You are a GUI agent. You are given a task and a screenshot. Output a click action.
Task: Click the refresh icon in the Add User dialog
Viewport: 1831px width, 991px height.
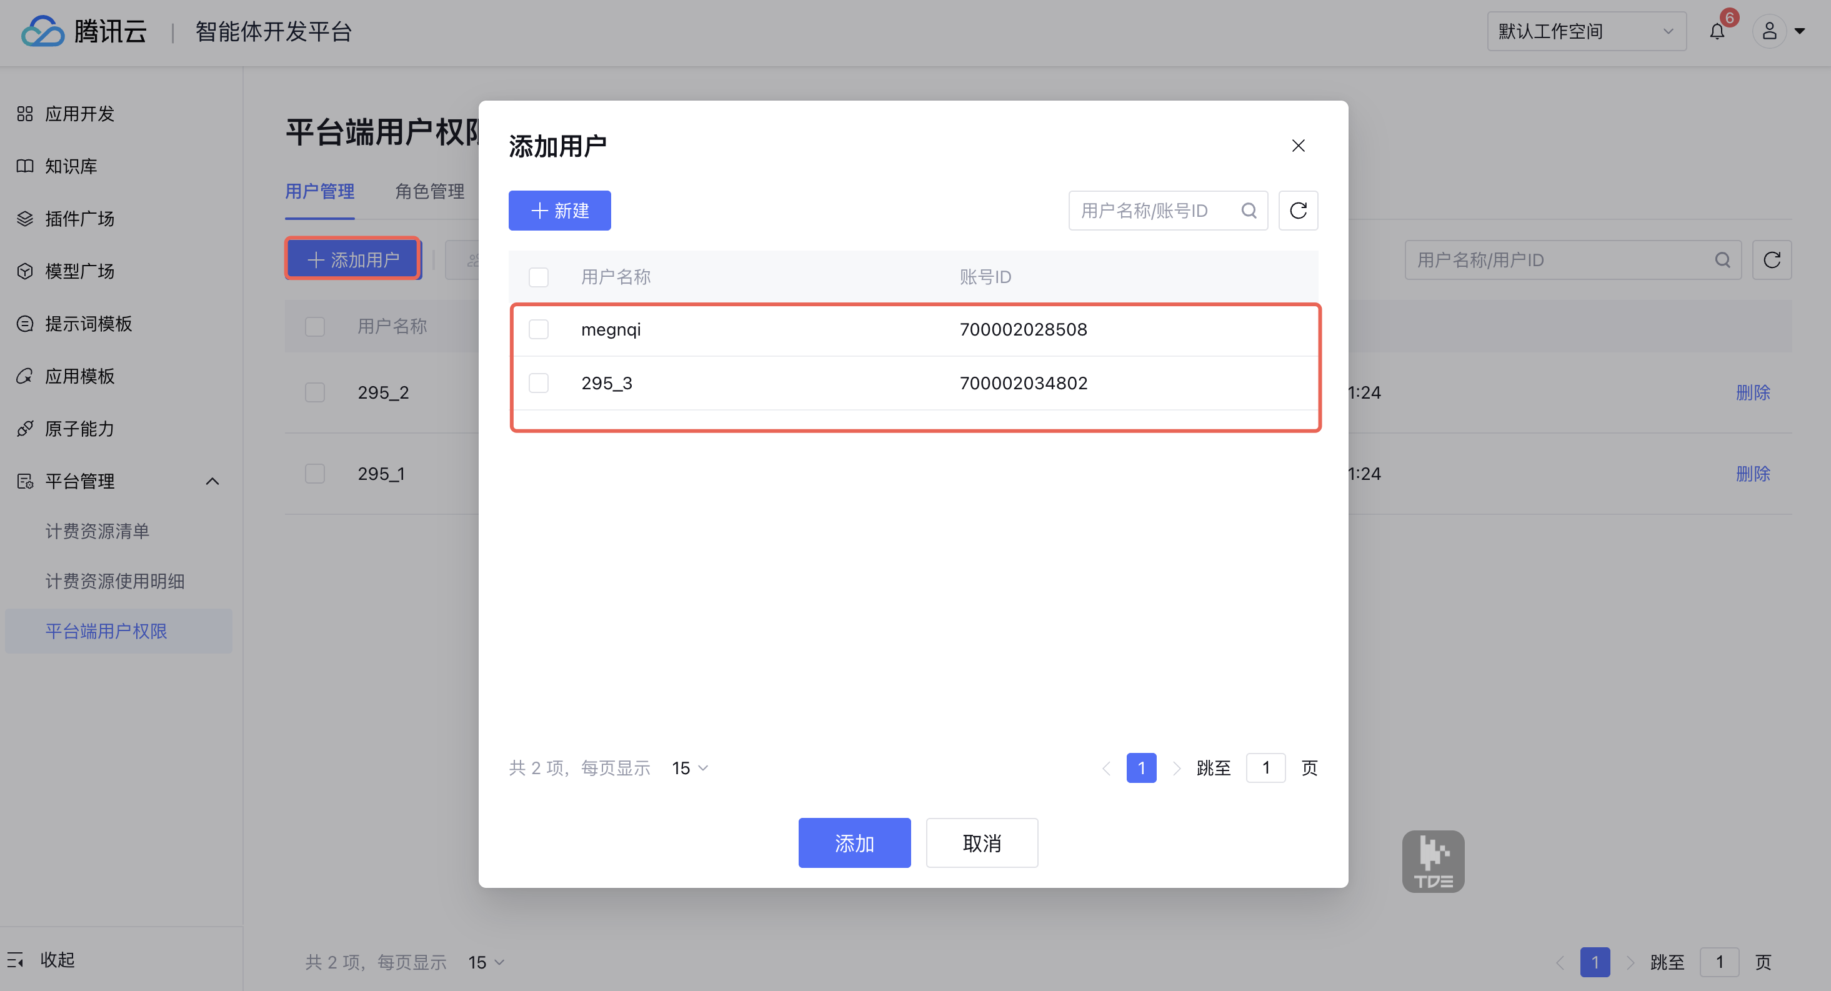[x=1297, y=211]
